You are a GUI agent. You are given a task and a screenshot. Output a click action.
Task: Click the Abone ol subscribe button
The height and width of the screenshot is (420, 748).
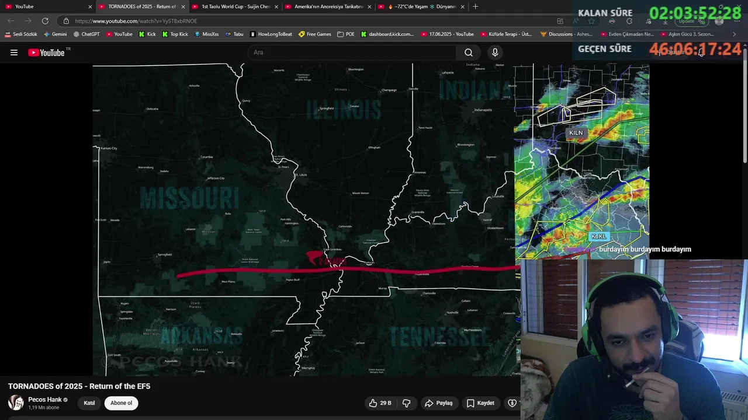point(122,403)
